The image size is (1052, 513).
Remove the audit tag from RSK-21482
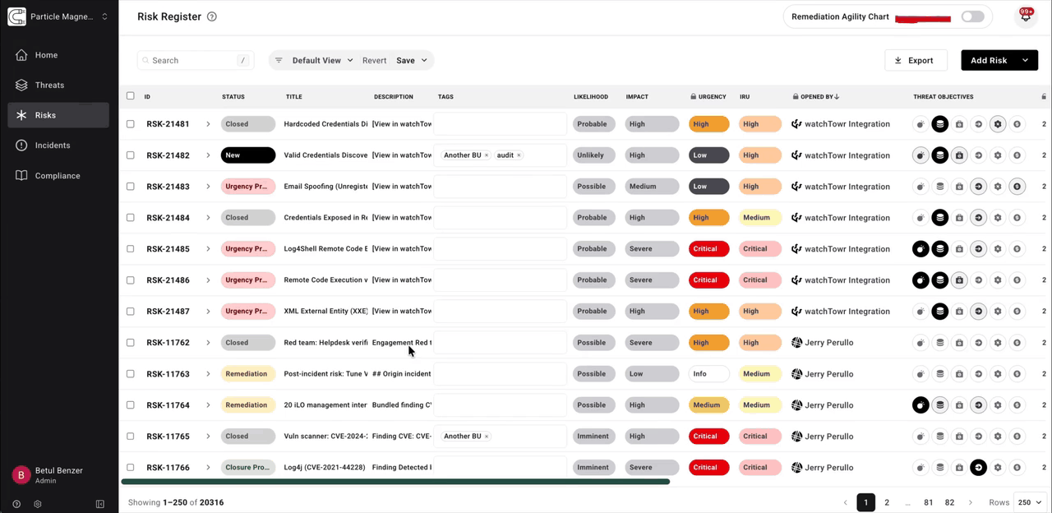point(519,155)
